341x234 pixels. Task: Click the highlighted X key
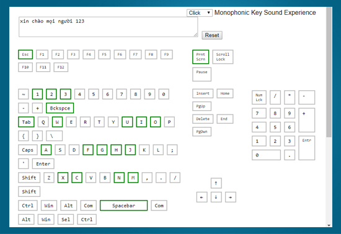63,178
